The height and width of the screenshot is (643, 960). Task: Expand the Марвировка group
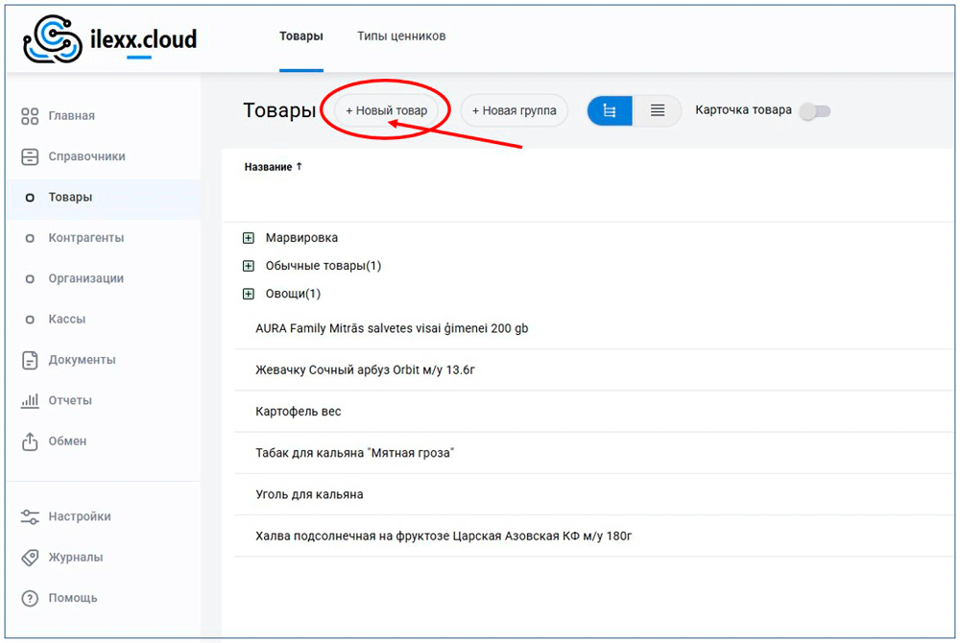pos(249,238)
